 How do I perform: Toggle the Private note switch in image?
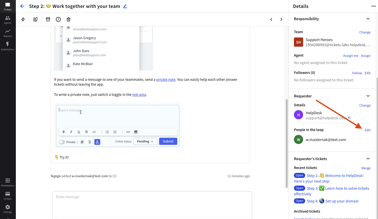pyautogui.click(x=62, y=142)
